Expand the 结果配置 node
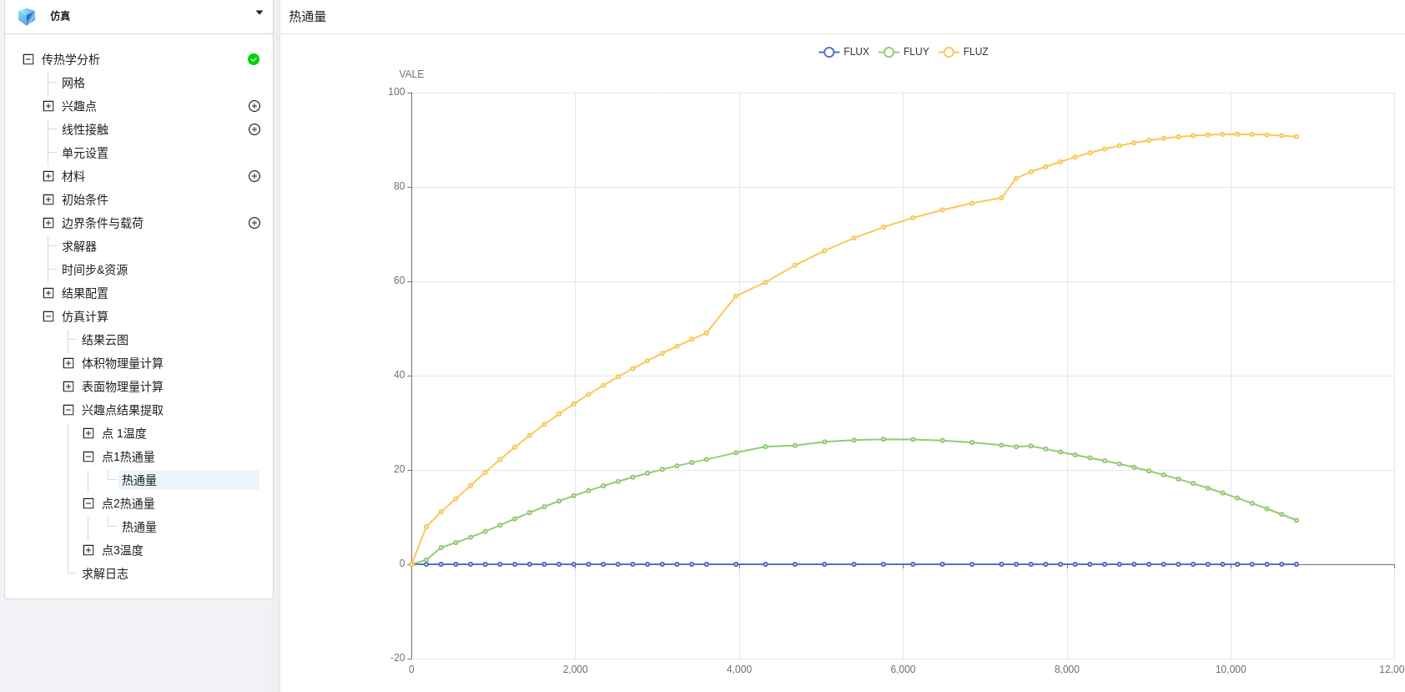Screen dimensions: 1405x692 (x=48, y=293)
